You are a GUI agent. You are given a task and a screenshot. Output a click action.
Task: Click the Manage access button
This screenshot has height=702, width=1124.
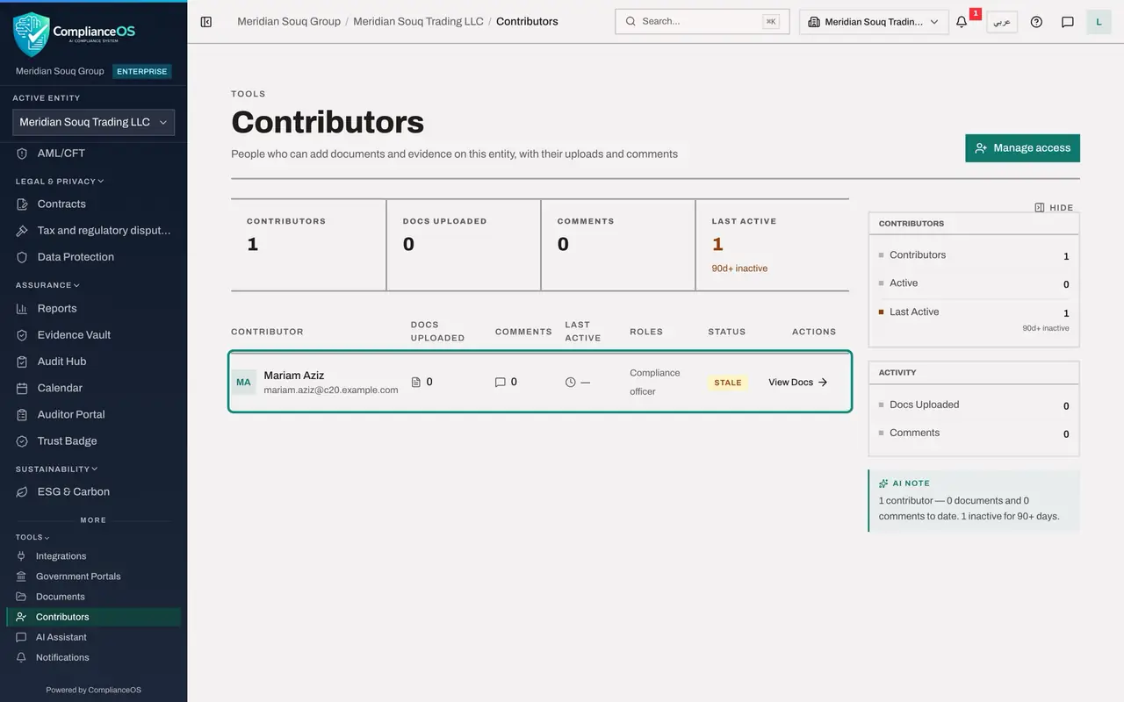[x=1022, y=148]
